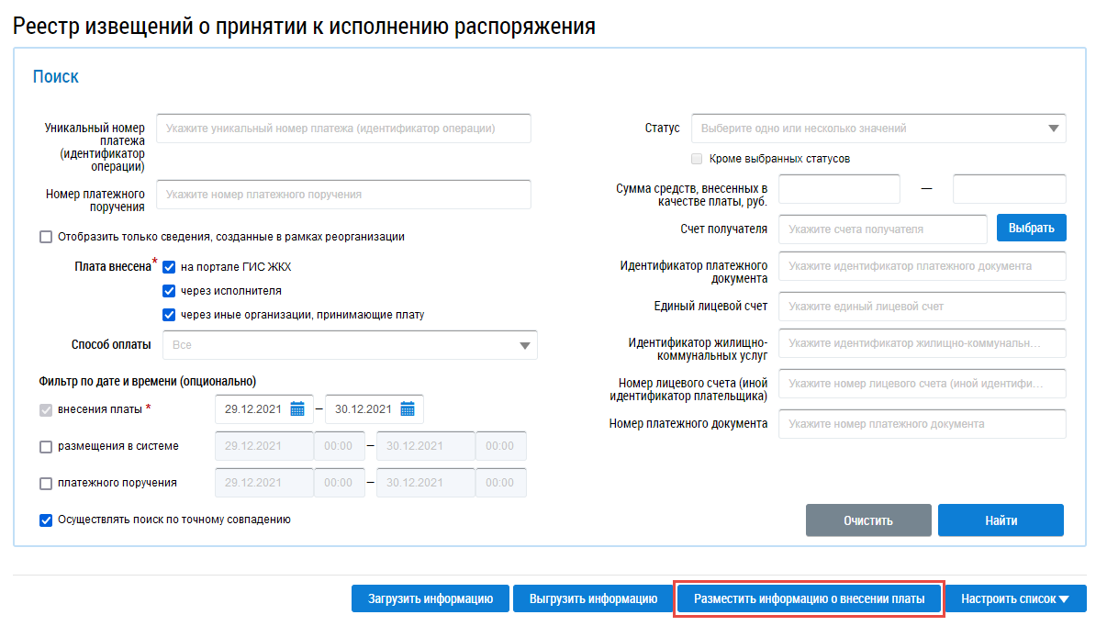The width and height of the screenshot is (1096, 626).
Task: Click maximum amount field for 'Сумма средств'
Action: click(1010, 189)
